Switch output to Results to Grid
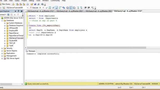 [71, 8]
